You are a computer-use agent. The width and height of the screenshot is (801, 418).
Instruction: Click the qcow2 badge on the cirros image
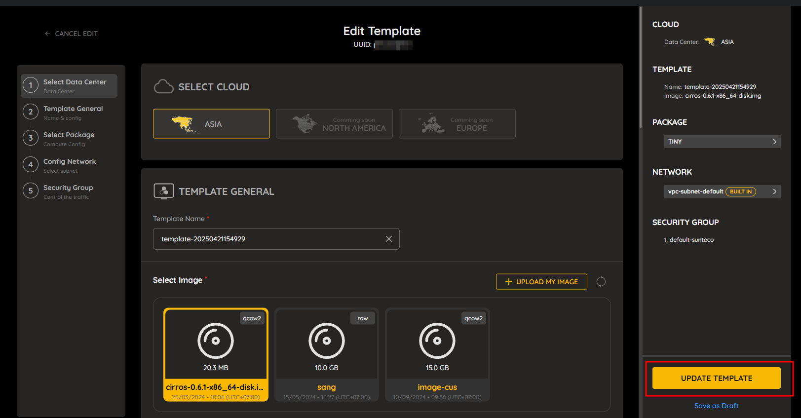coord(252,318)
